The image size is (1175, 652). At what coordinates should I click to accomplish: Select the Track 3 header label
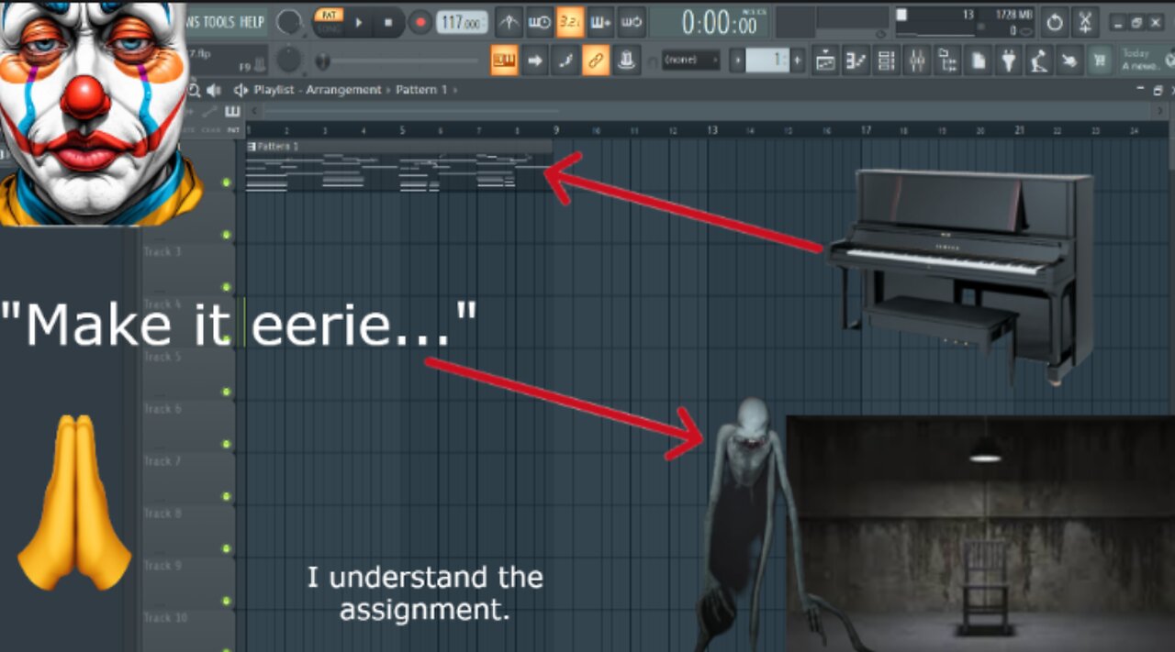[x=162, y=251]
